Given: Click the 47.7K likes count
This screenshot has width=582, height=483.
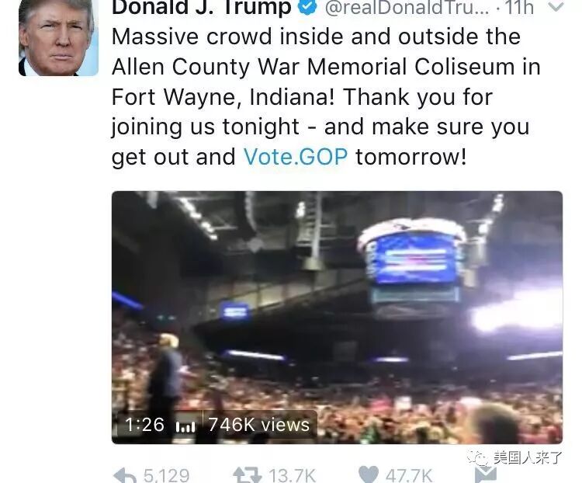Looking at the screenshot, I should click(x=409, y=475).
